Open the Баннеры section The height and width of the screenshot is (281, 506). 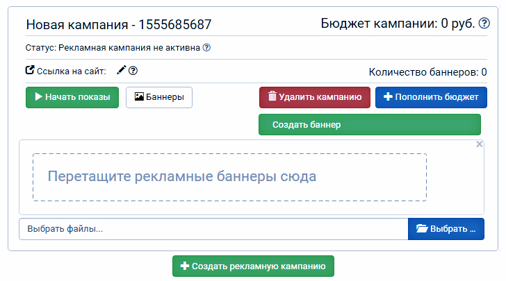[x=159, y=97]
